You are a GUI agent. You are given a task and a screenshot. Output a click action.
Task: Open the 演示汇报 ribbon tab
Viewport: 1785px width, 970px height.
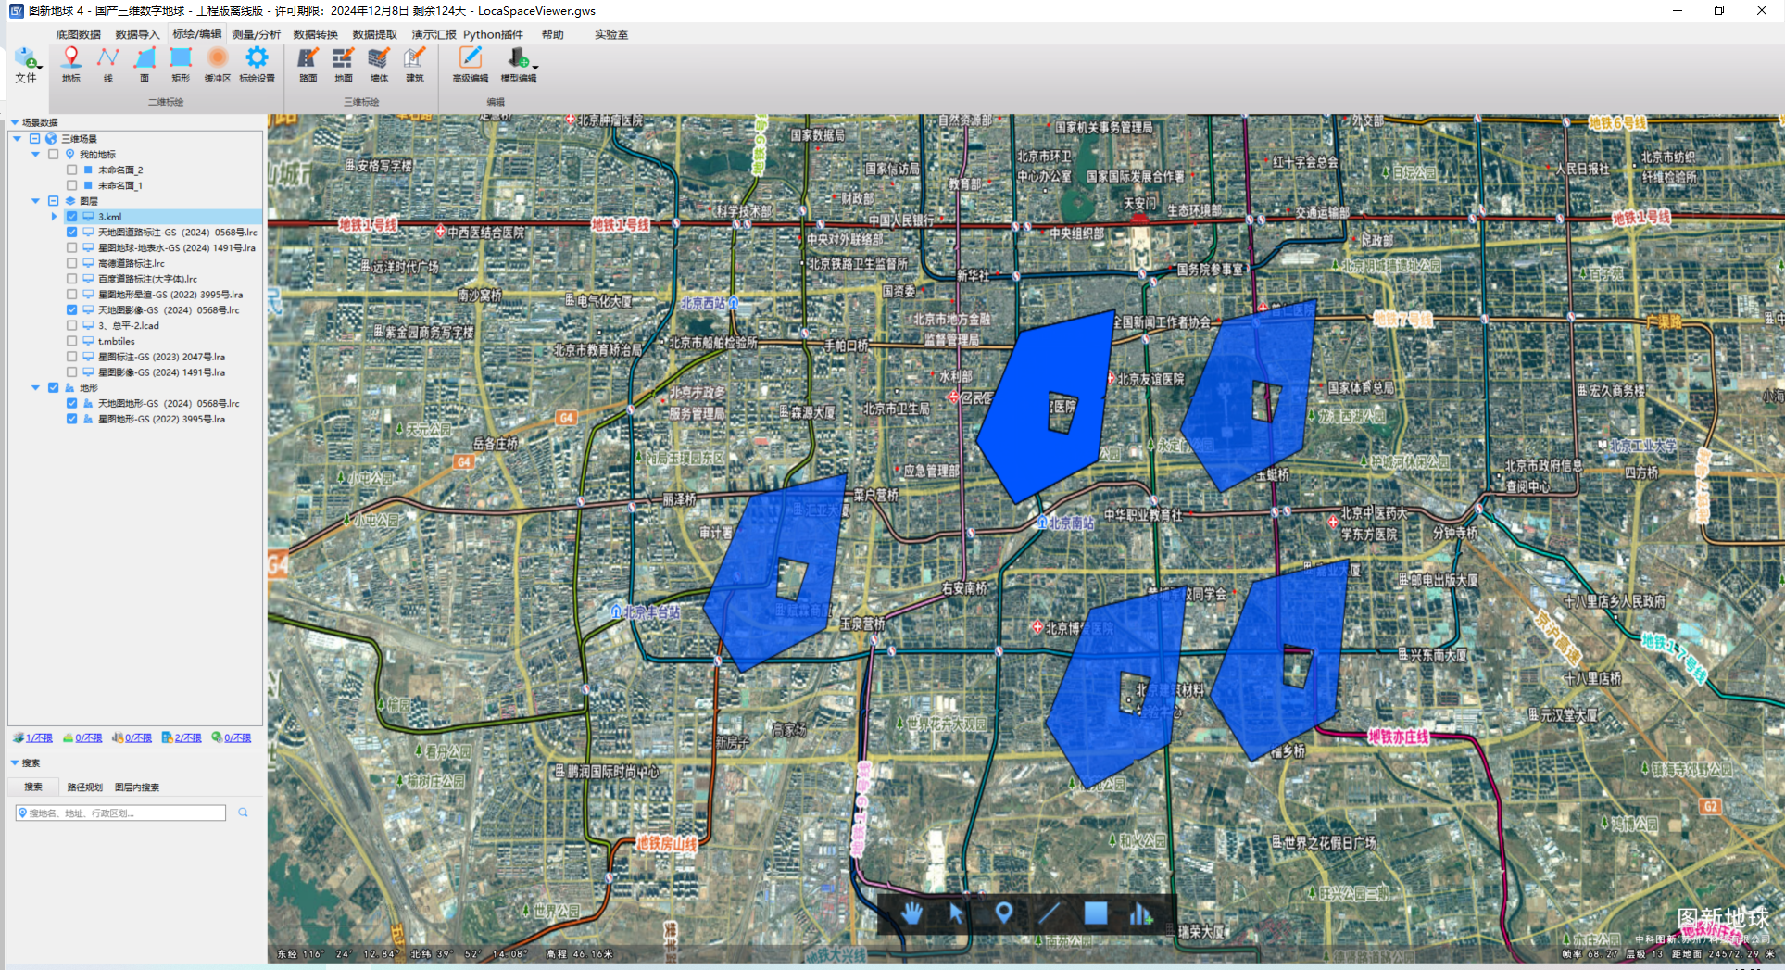coord(434,34)
